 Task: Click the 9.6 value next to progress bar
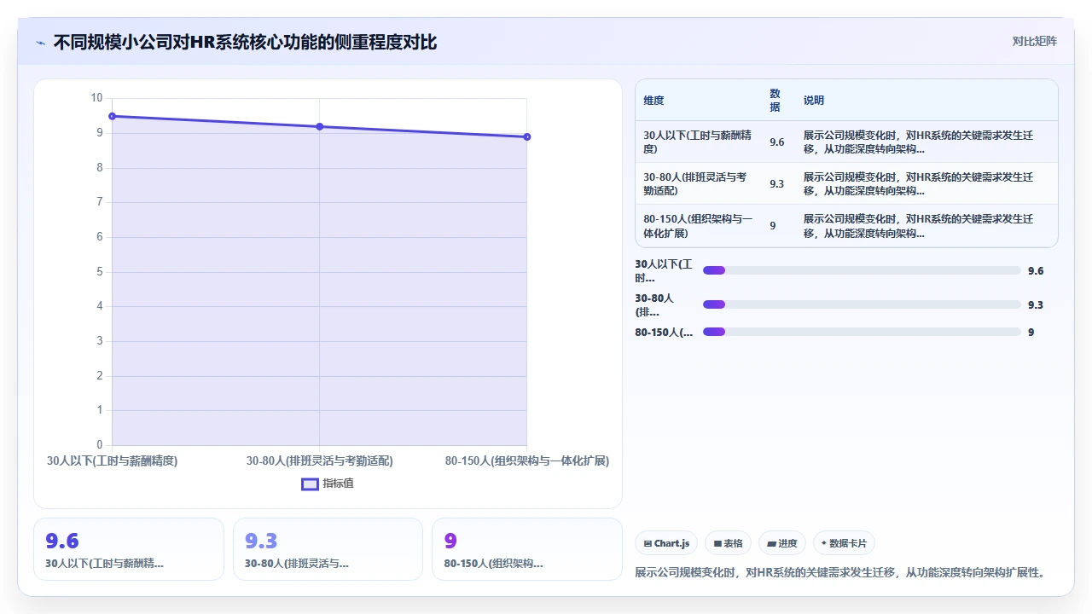coord(1036,271)
